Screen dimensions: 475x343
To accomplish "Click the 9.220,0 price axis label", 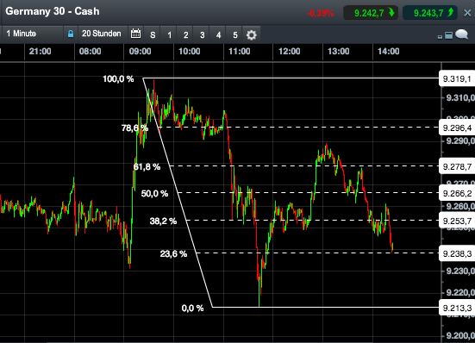I will (x=460, y=293).
